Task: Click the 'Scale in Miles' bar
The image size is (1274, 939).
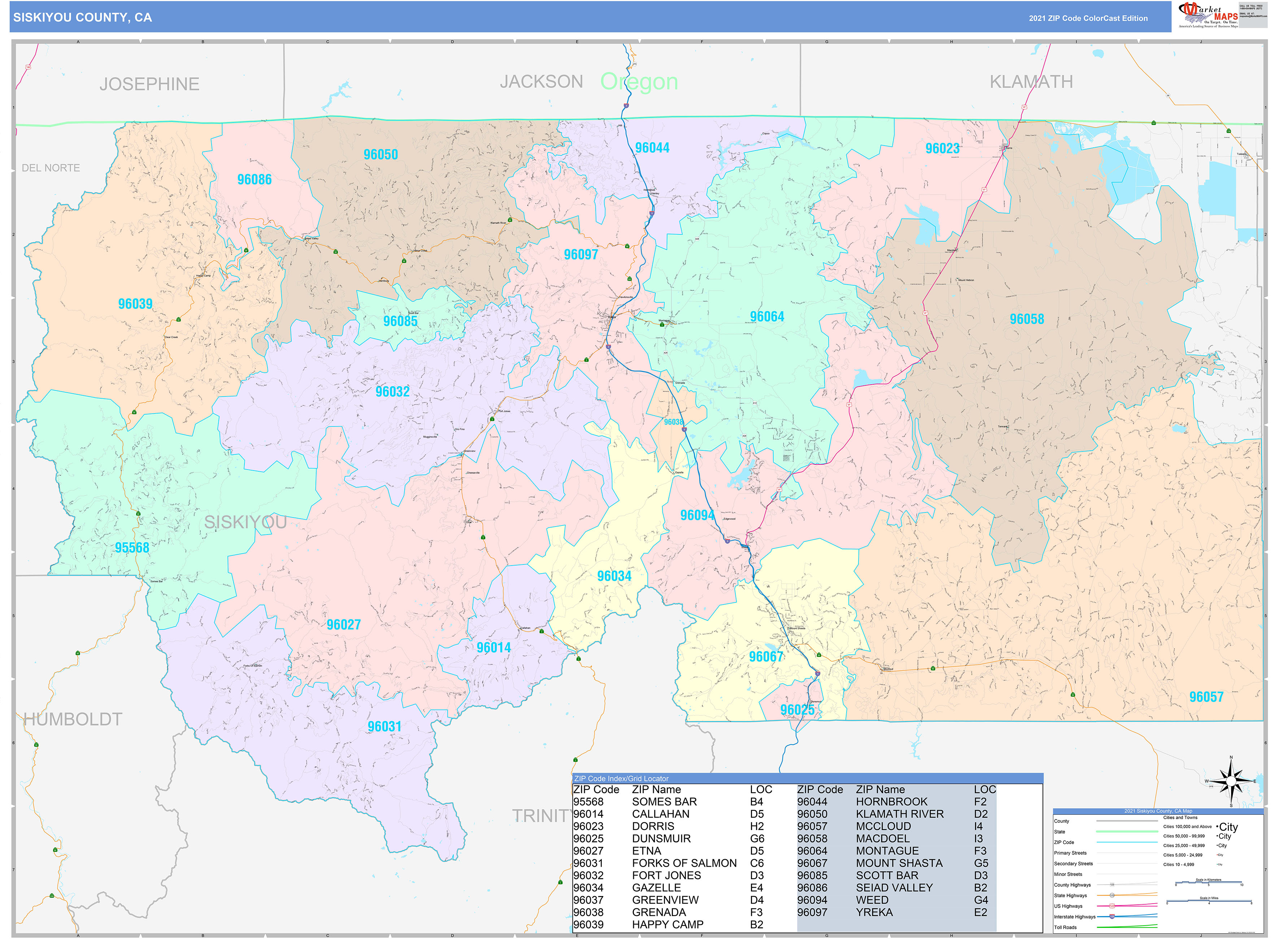Action: (x=1209, y=901)
